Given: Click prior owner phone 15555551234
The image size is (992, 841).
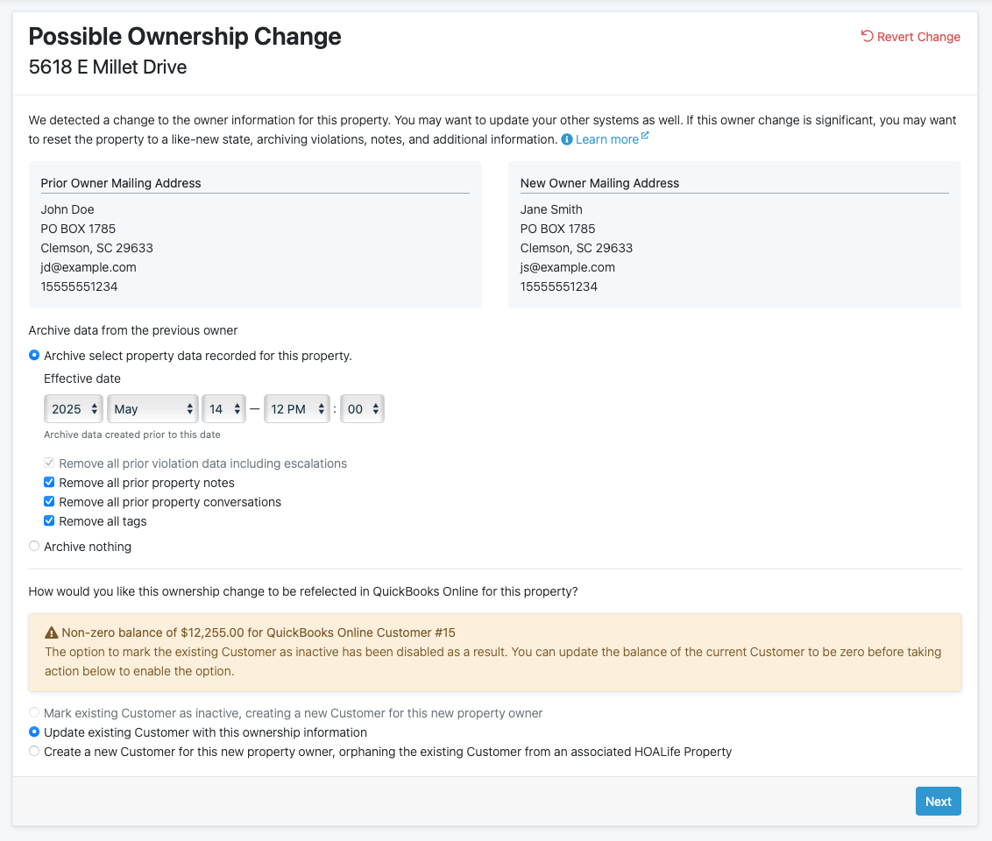Looking at the screenshot, I should pyautogui.click(x=79, y=286).
